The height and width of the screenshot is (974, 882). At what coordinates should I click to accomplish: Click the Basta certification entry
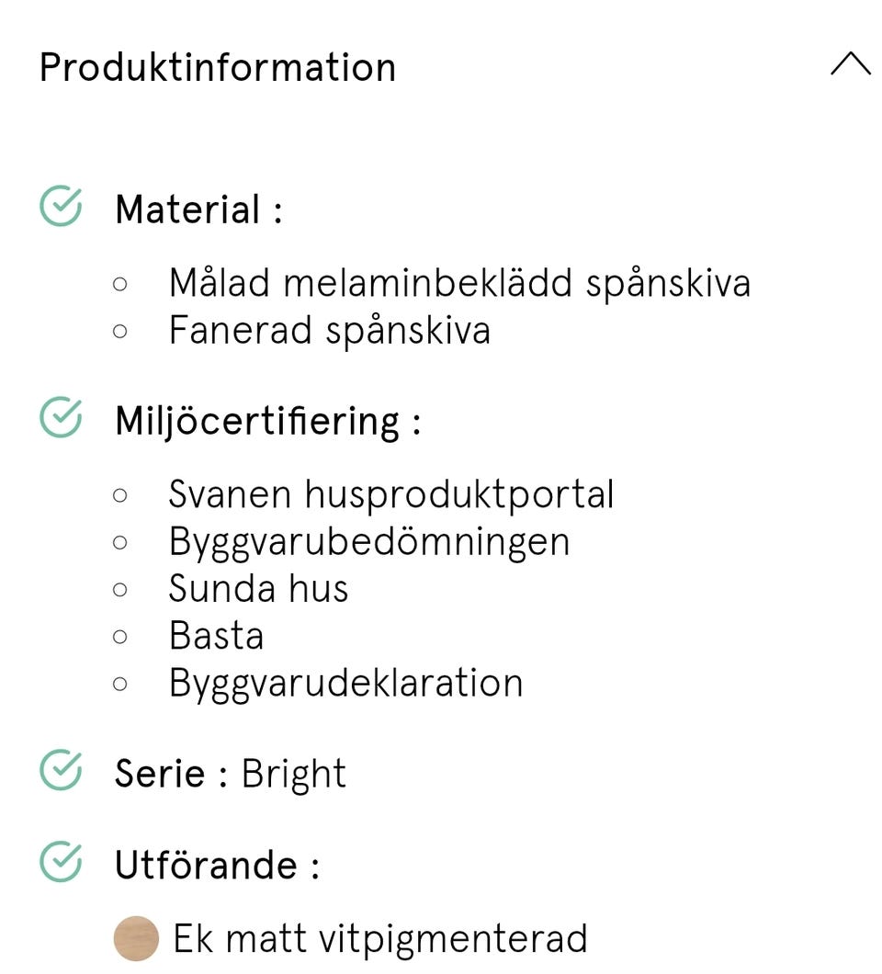pyautogui.click(x=216, y=635)
